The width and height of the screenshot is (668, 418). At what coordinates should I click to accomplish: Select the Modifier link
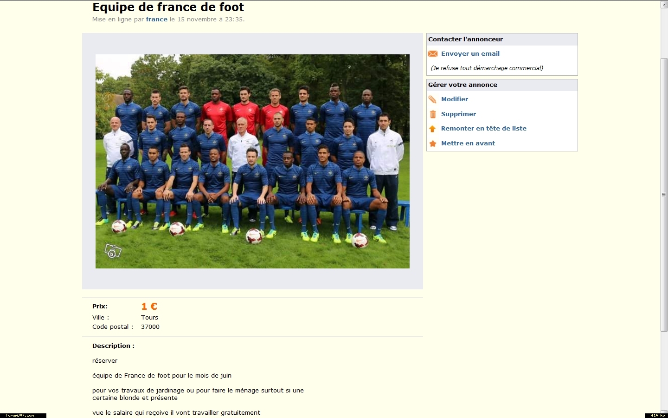click(x=455, y=99)
